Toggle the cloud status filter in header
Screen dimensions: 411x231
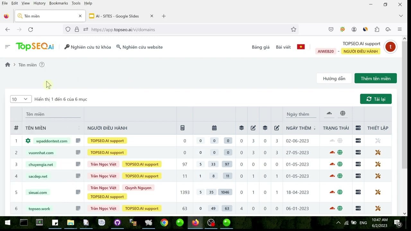pos(329,113)
